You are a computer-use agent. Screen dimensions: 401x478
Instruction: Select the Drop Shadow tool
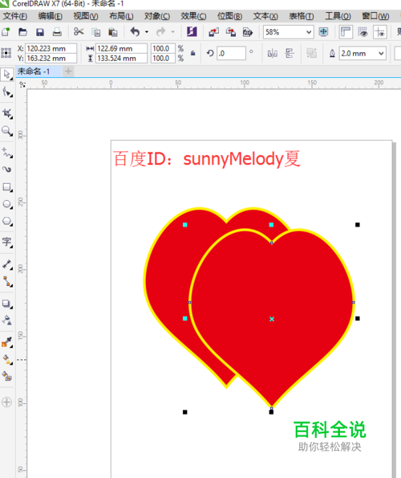7,304
